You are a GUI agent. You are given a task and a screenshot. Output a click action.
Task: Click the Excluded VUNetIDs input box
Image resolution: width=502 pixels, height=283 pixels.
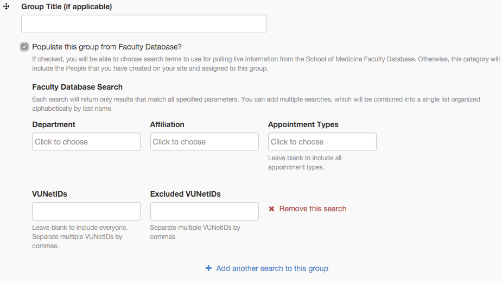point(204,211)
